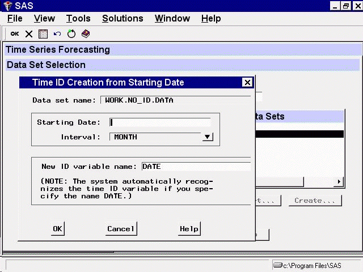Click the OK toolbar icon
363x272 pixels.
(15, 34)
